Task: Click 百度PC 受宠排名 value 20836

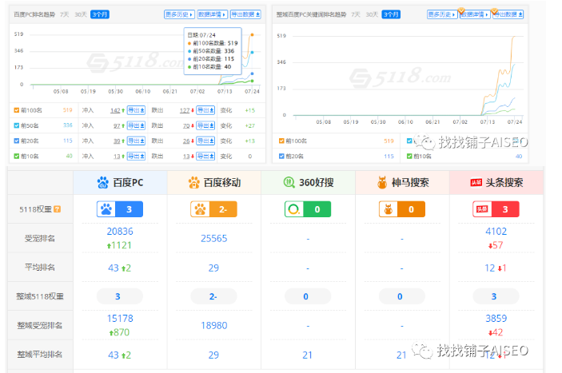Action: point(120,232)
